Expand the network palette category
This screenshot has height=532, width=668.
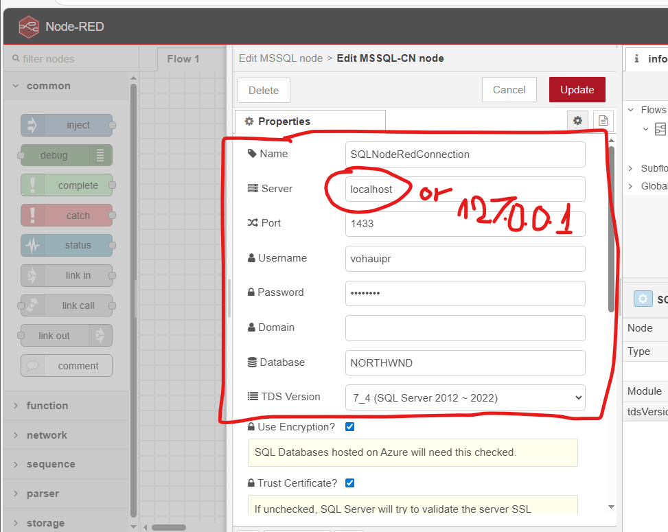[47, 435]
